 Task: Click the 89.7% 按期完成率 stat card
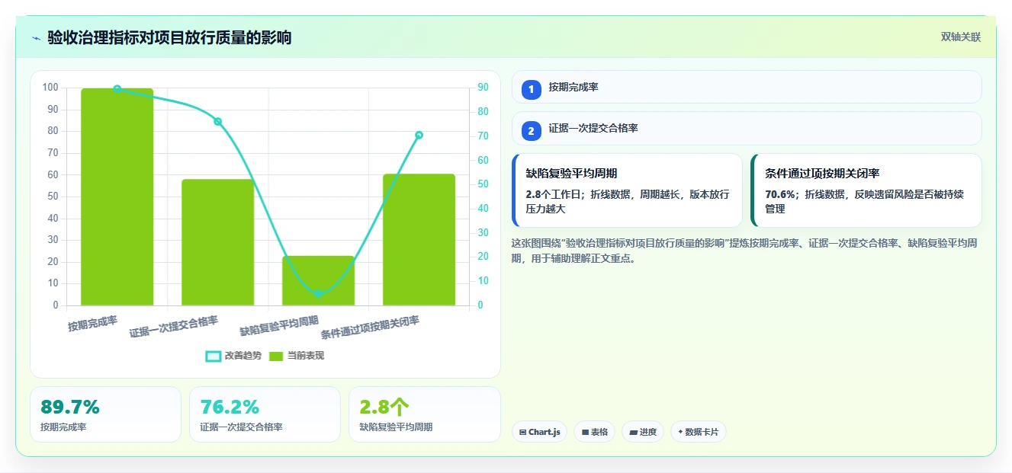pos(105,414)
